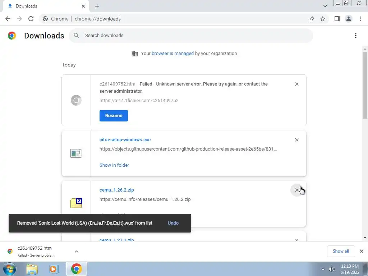Click the Chrome taskbar button
This screenshot has height=276, width=368.
[77, 269]
